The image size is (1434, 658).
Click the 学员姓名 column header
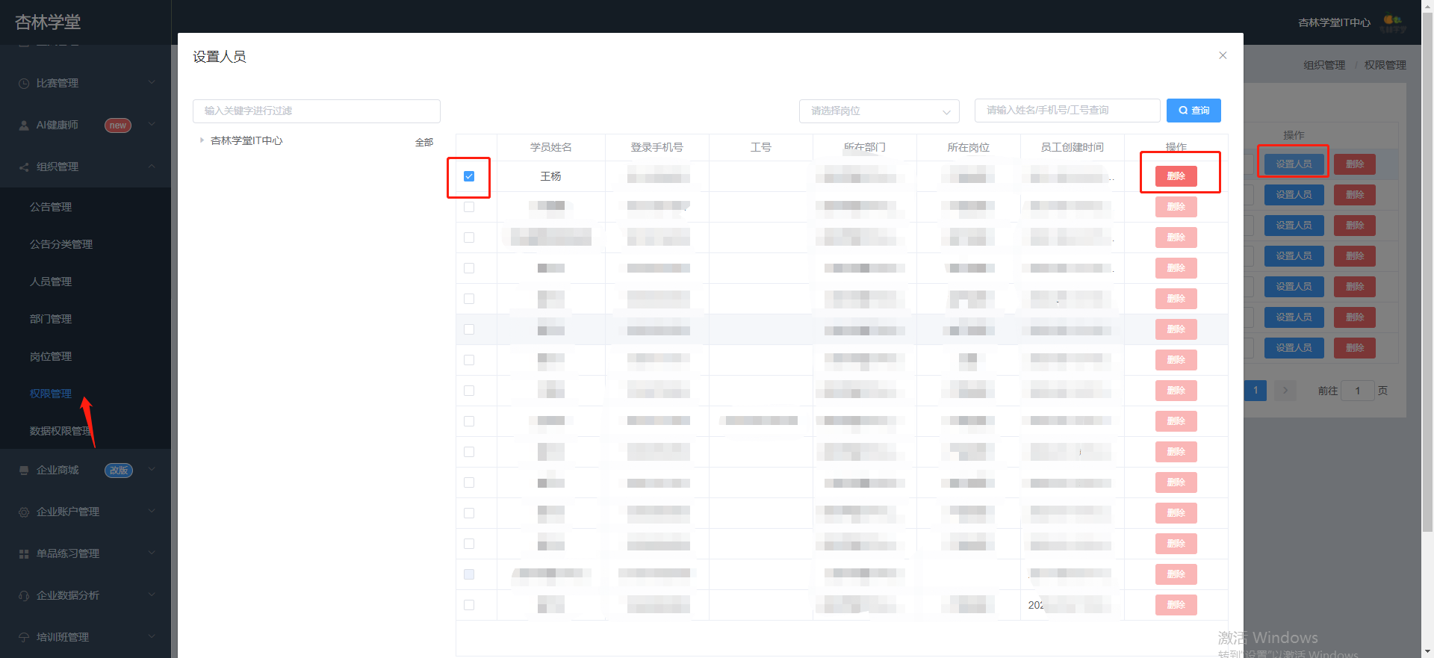tap(551, 147)
